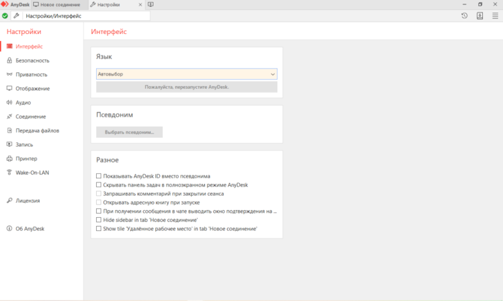
Task: Open the hamburger main menu icon
Action: coord(495,16)
